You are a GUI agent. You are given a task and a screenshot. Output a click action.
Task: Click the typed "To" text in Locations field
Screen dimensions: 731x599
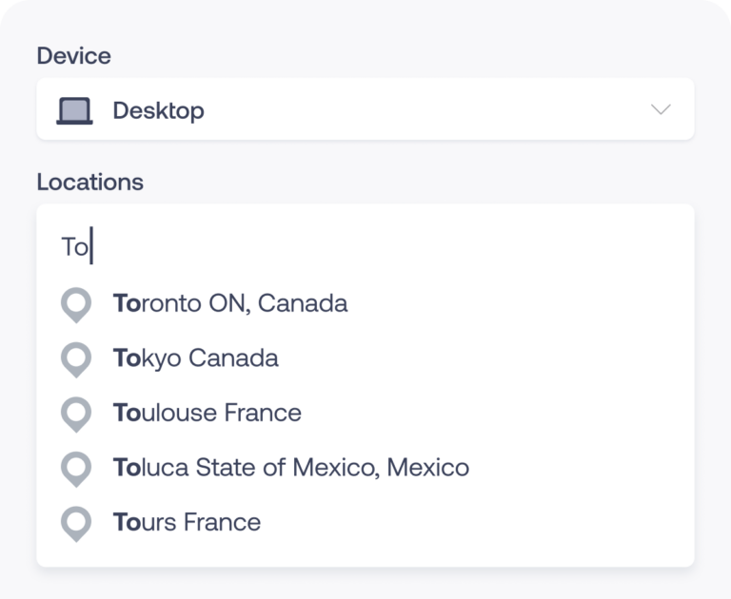point(74,247)
